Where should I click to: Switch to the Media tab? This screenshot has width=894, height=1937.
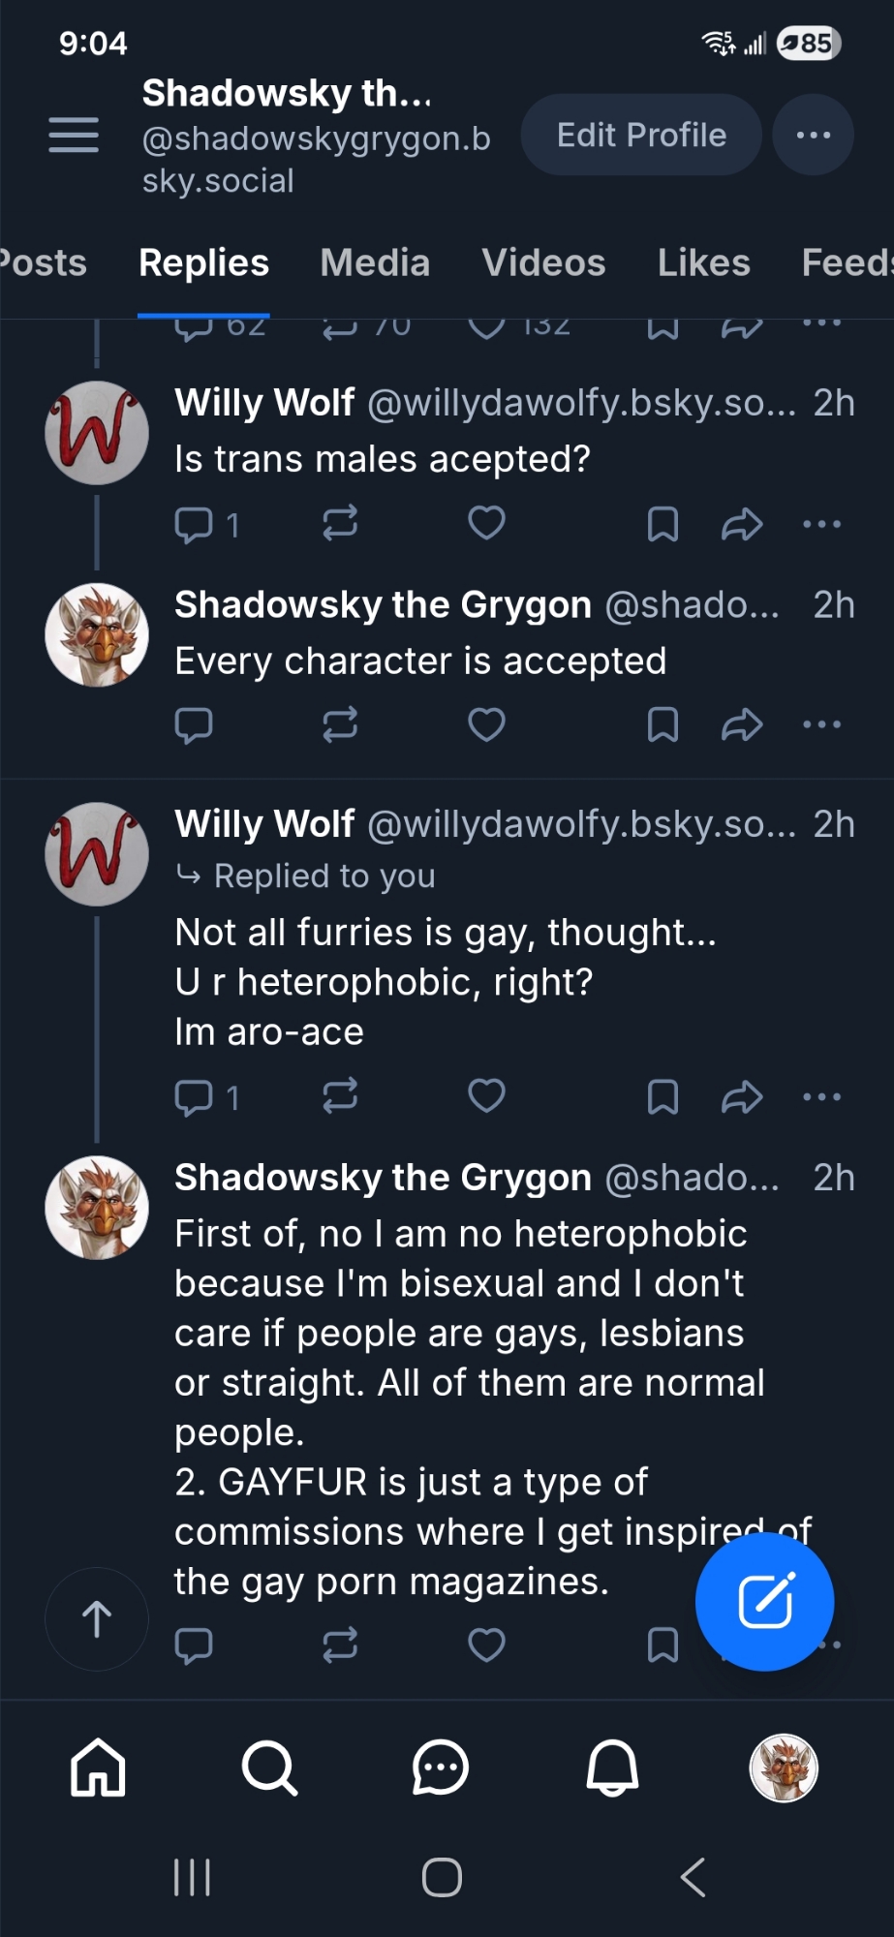[x=375, y=262]
